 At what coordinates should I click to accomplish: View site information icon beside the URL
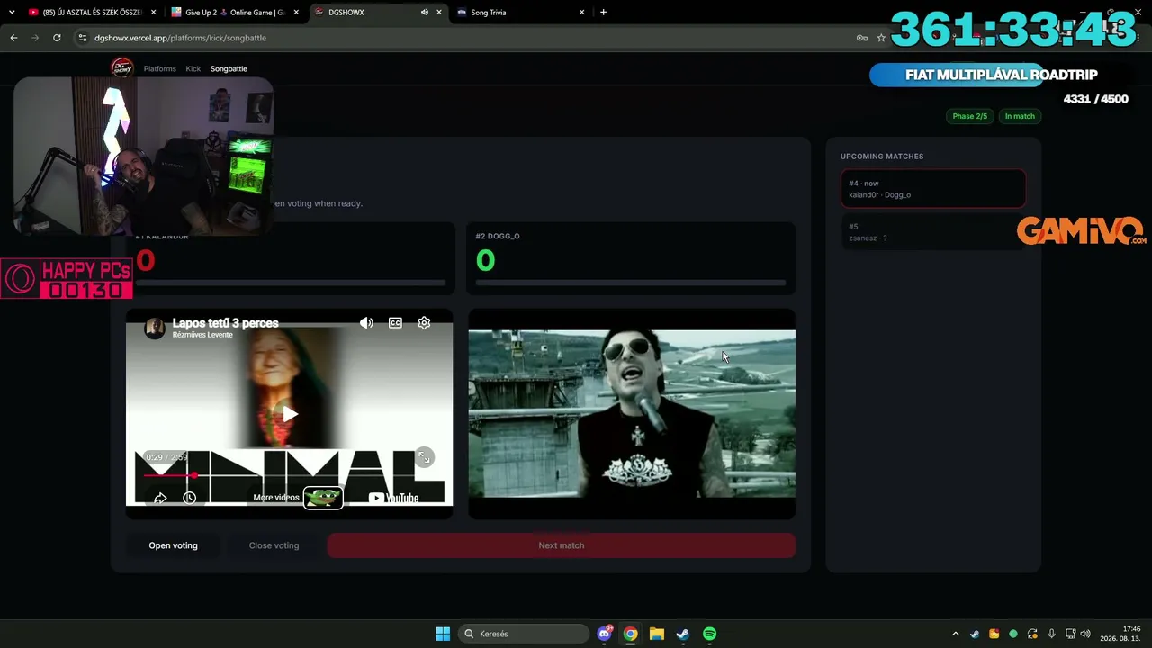click(x=83, y=38)
